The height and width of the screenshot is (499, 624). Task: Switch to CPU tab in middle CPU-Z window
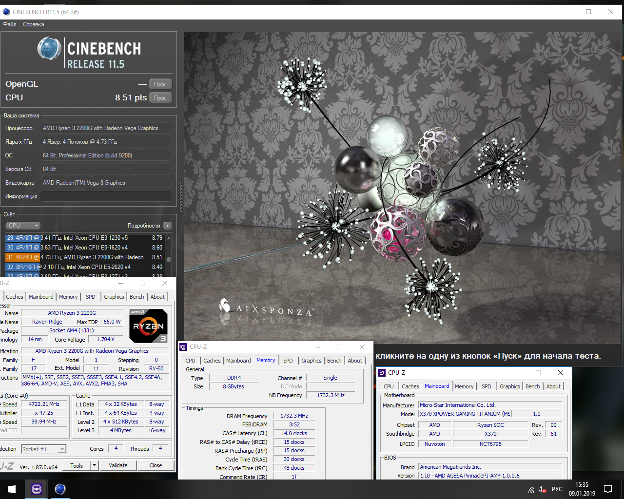[191, 361]
